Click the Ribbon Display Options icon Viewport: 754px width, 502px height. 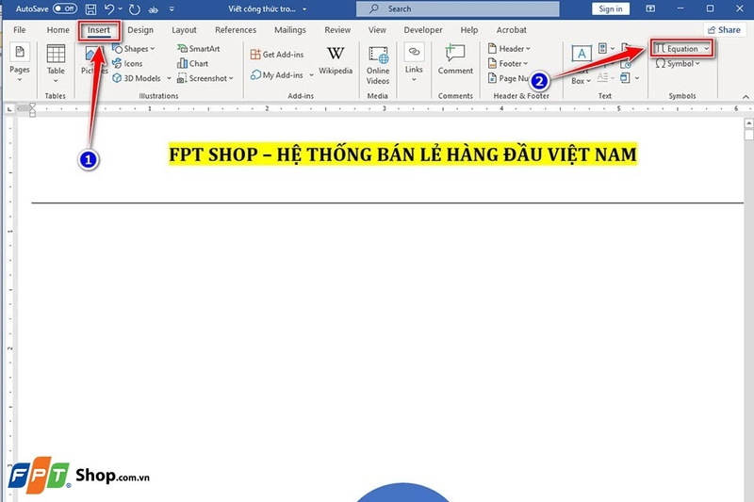650,8
